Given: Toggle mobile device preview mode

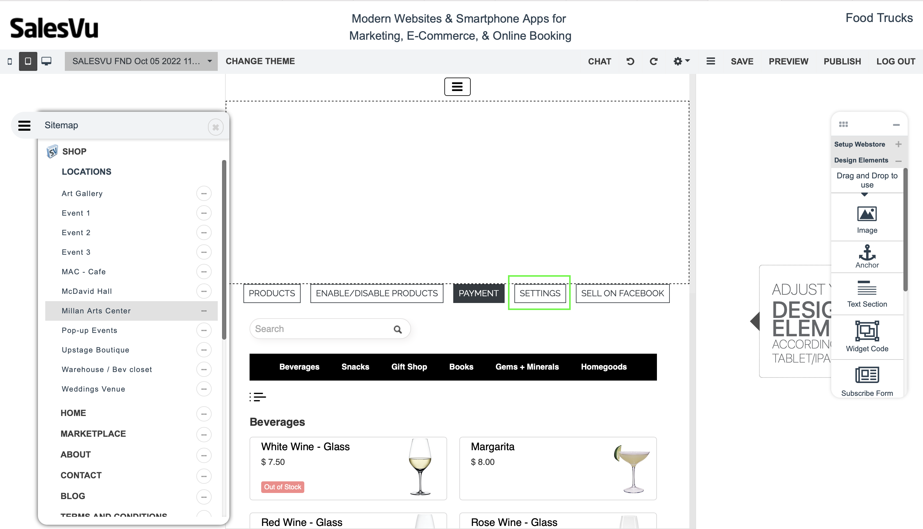Looking at the screenshot, I should tap(10, 61).
